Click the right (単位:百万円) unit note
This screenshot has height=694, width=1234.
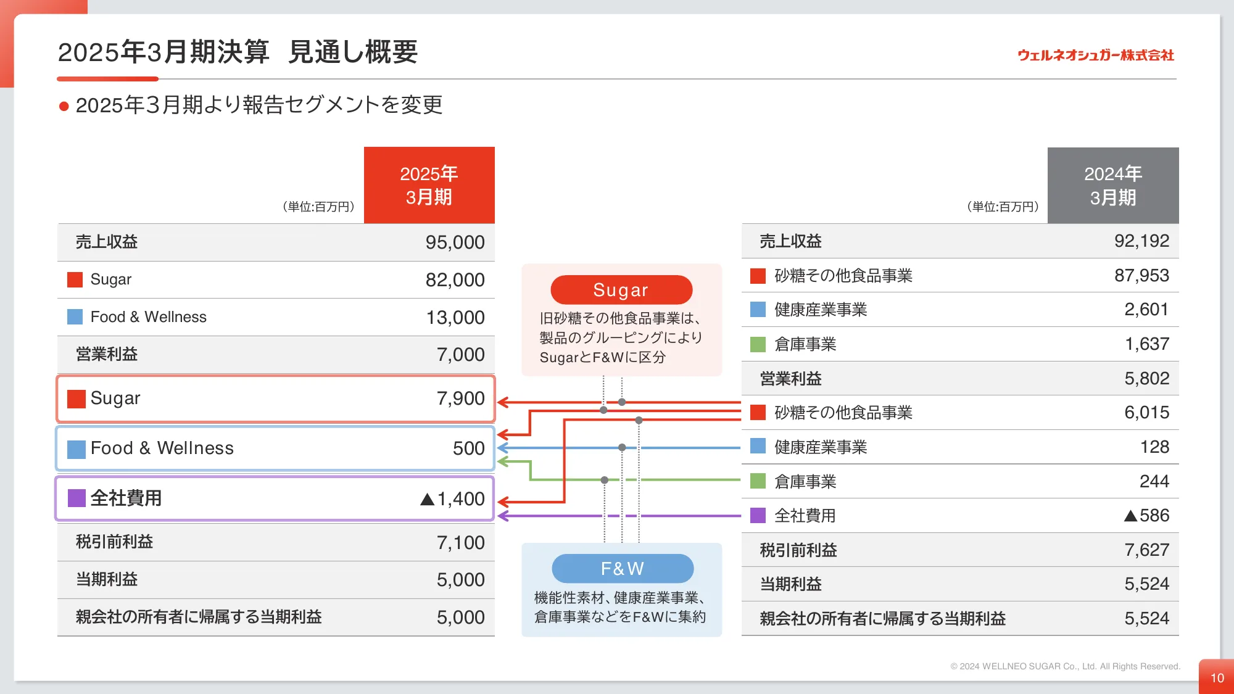[1003, 207]
